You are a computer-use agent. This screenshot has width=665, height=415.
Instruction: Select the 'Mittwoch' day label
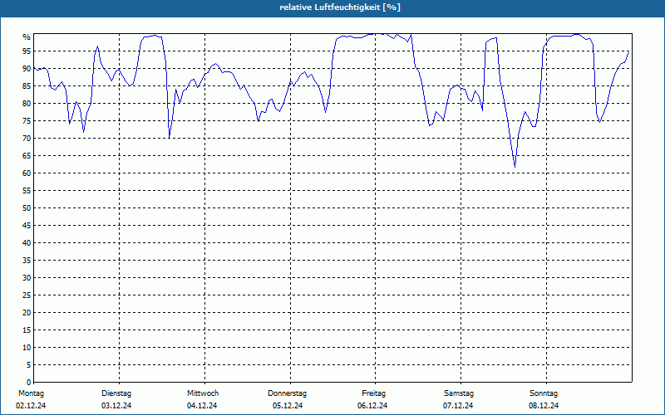(203, 393)
